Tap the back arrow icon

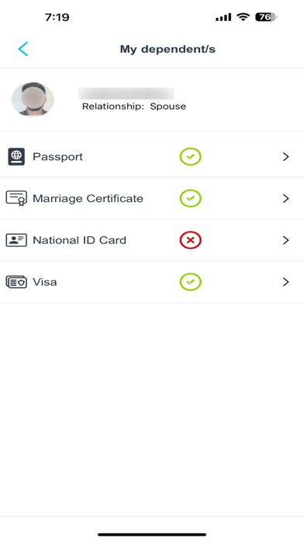(23, 49)
